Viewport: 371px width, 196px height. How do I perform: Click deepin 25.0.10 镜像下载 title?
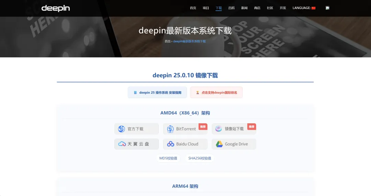coord(185,75)
